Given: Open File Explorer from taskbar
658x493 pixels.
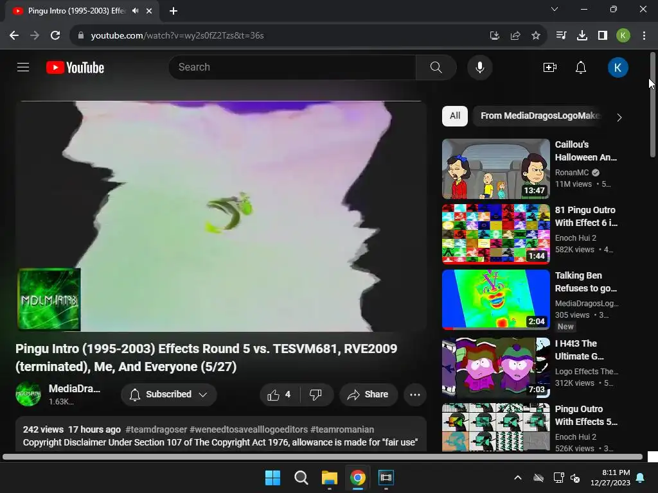Looking at the screenshot, I should coord(330,478).
